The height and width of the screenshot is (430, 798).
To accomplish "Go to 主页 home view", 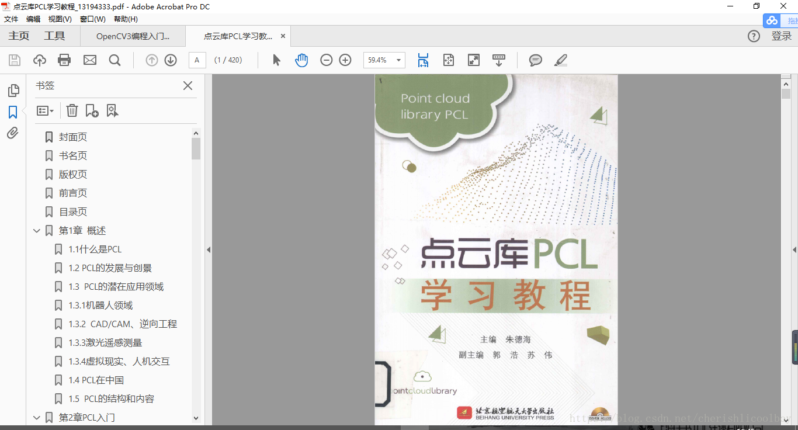I will (x=19, y=36).
